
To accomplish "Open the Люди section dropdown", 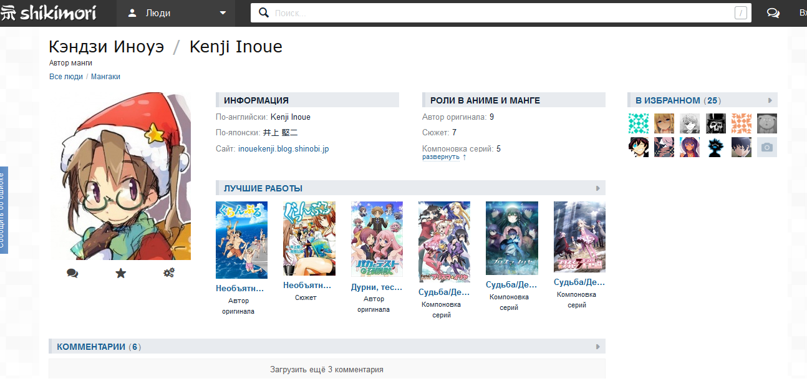I will [x=176, y=12].
